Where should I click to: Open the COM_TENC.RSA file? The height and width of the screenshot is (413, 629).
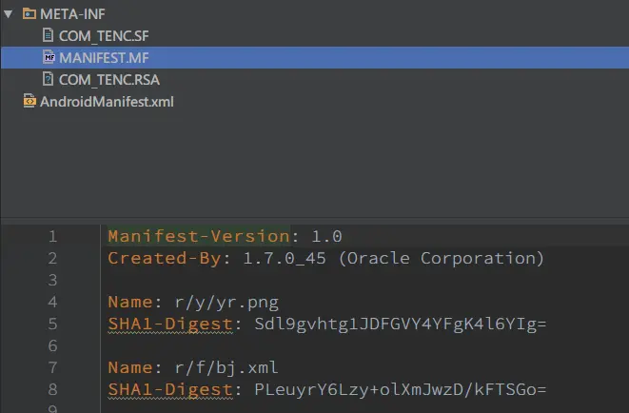point(109,80)
